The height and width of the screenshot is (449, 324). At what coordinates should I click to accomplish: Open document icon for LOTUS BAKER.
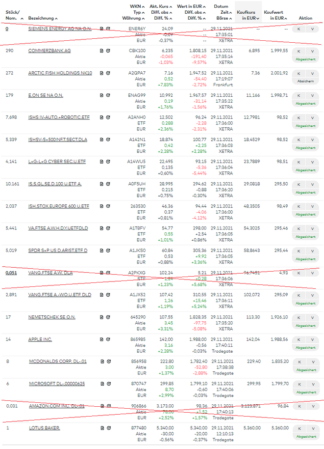coord(101,428)
